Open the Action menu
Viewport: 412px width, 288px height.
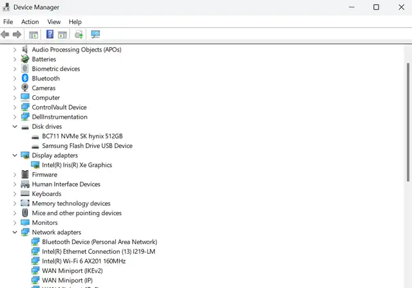pyautogui.click(x=30, y=22)
